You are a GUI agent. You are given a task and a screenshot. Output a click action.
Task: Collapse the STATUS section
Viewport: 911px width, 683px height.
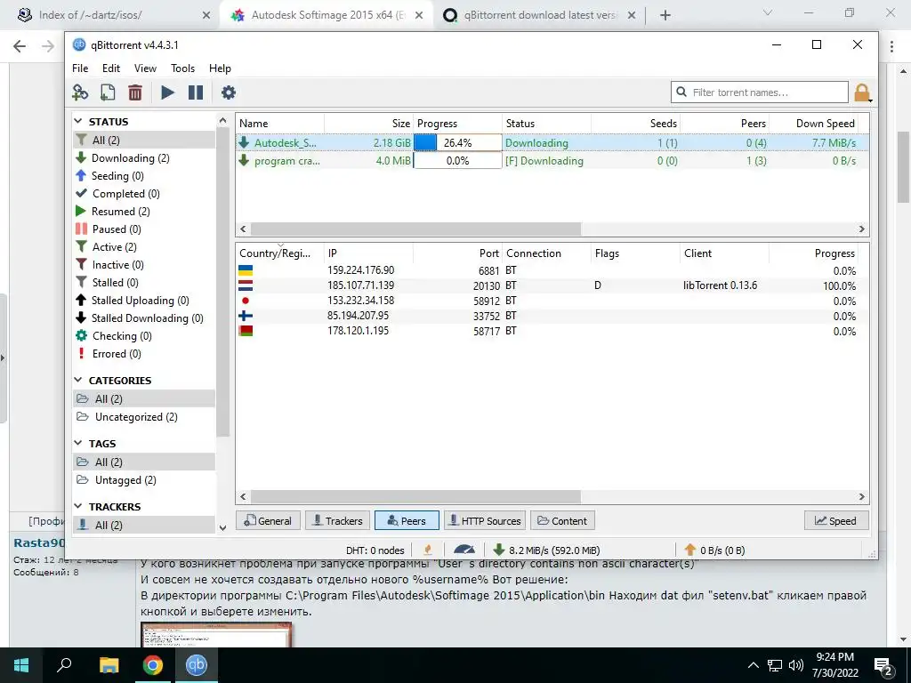pyautogui.click(x=78, y=121)
